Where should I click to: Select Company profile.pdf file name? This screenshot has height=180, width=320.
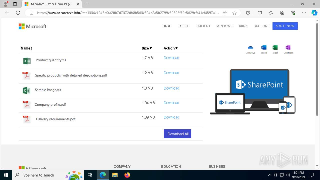[x=50, y=104]
